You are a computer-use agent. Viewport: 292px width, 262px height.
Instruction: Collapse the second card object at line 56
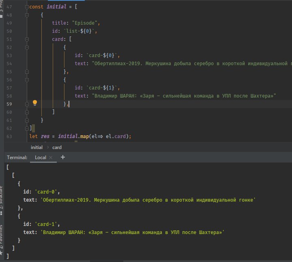coord(27,80)
